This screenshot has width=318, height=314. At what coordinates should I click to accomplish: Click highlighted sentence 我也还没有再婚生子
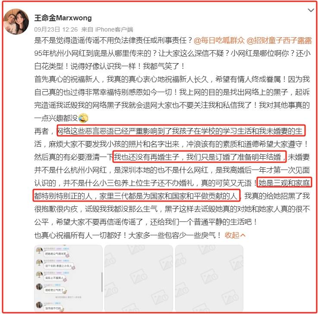click(x=199, y=157)
